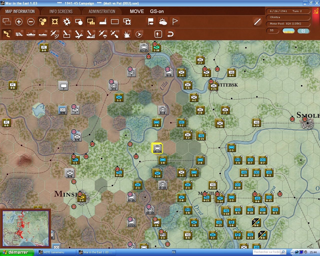Select the F2 rail mode
320x256 pixels.
[19, 34]
